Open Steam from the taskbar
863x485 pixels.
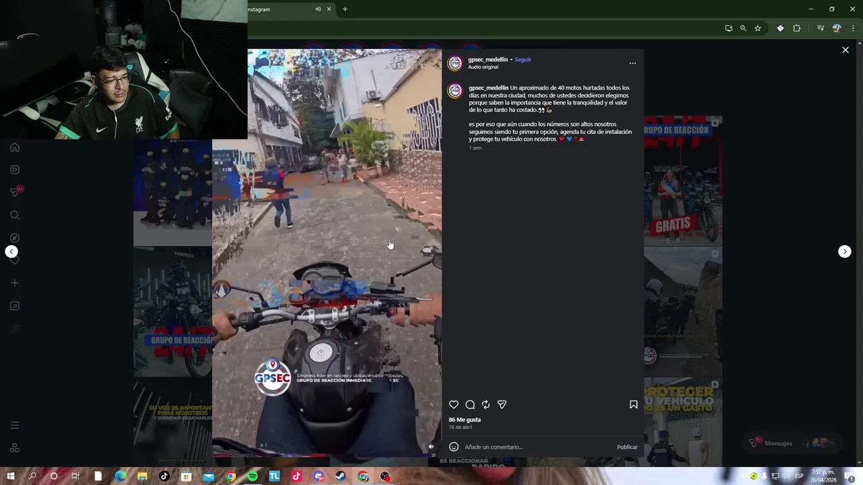341,476
